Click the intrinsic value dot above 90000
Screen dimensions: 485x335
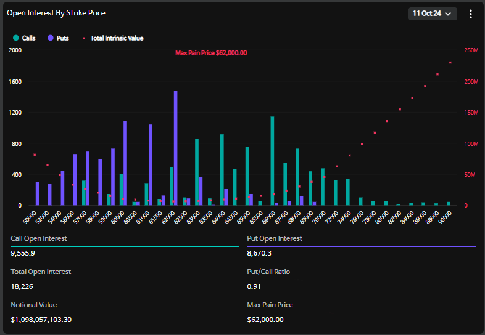450,63
